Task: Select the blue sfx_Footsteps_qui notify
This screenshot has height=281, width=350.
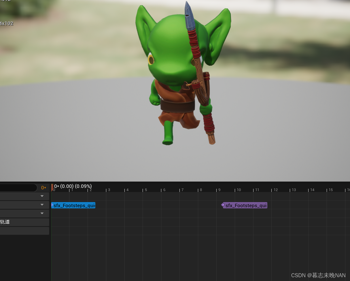Action: click(73, 205)
